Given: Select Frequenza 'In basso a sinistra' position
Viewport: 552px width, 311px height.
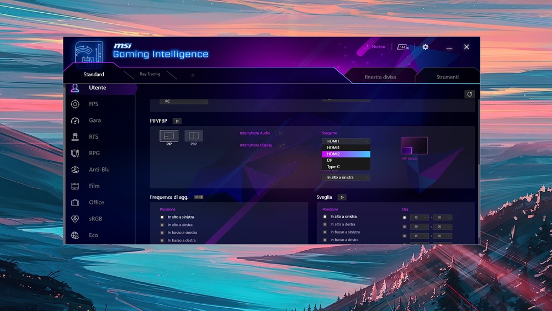Looking at the screenshot, I should (179, 233).
